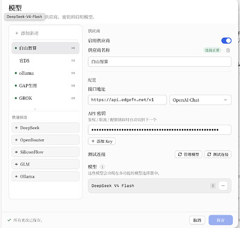The image size is (240, 228).
Task: Click the drag handle beside 白山智算
Action: (x=73, y=48)
